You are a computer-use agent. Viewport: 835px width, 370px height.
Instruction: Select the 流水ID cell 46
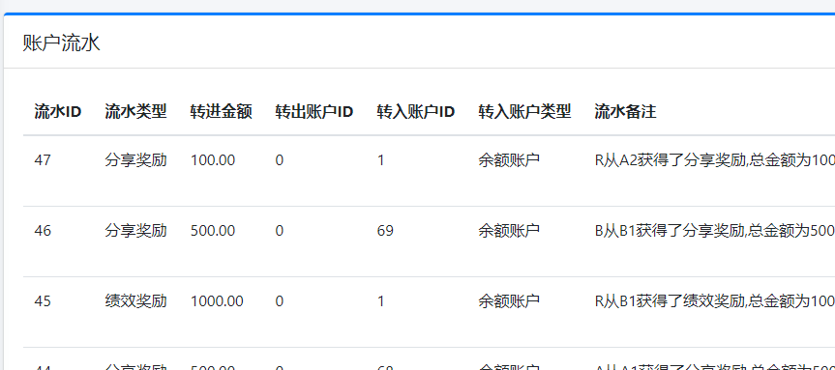click(x=43, y=231)
